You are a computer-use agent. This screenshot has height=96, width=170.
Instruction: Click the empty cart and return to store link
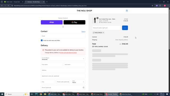point(69,53)
